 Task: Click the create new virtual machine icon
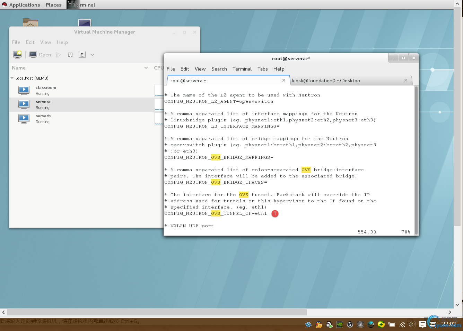[17, 54]
